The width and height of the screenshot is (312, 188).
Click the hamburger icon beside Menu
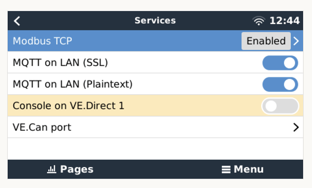coord(226,169)
